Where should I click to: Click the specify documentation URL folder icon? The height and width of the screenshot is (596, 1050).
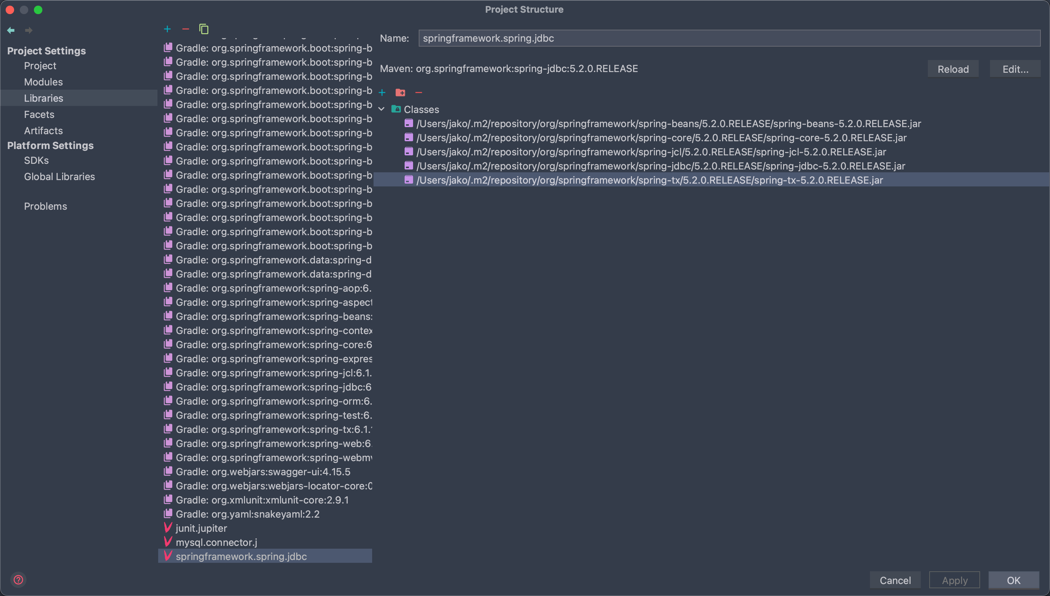[400, 93]
